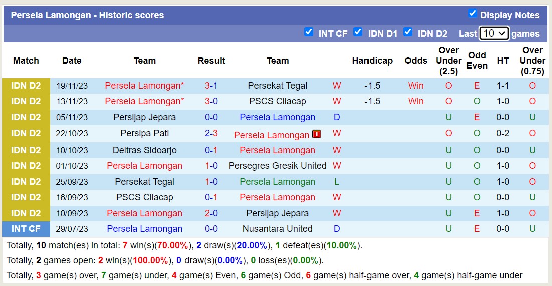This screenshot has height=286, width=552.
Task: Open Persela Lamongan* in the 19/11/23 row
Action: coord(145,86)
